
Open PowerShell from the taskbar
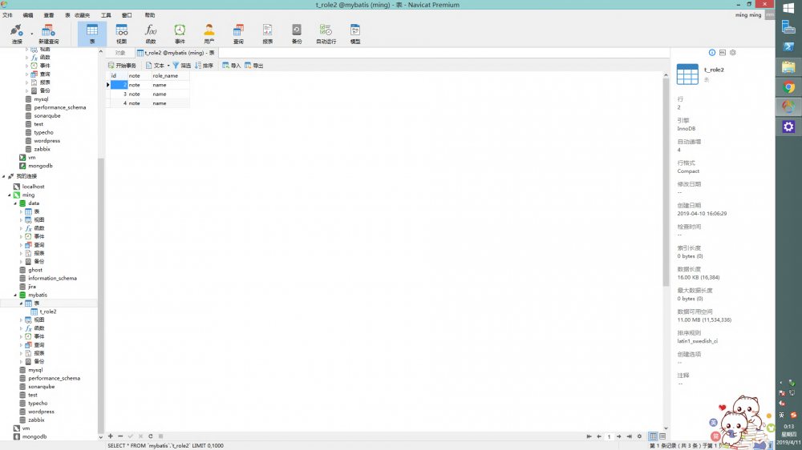tap(788, 47)
